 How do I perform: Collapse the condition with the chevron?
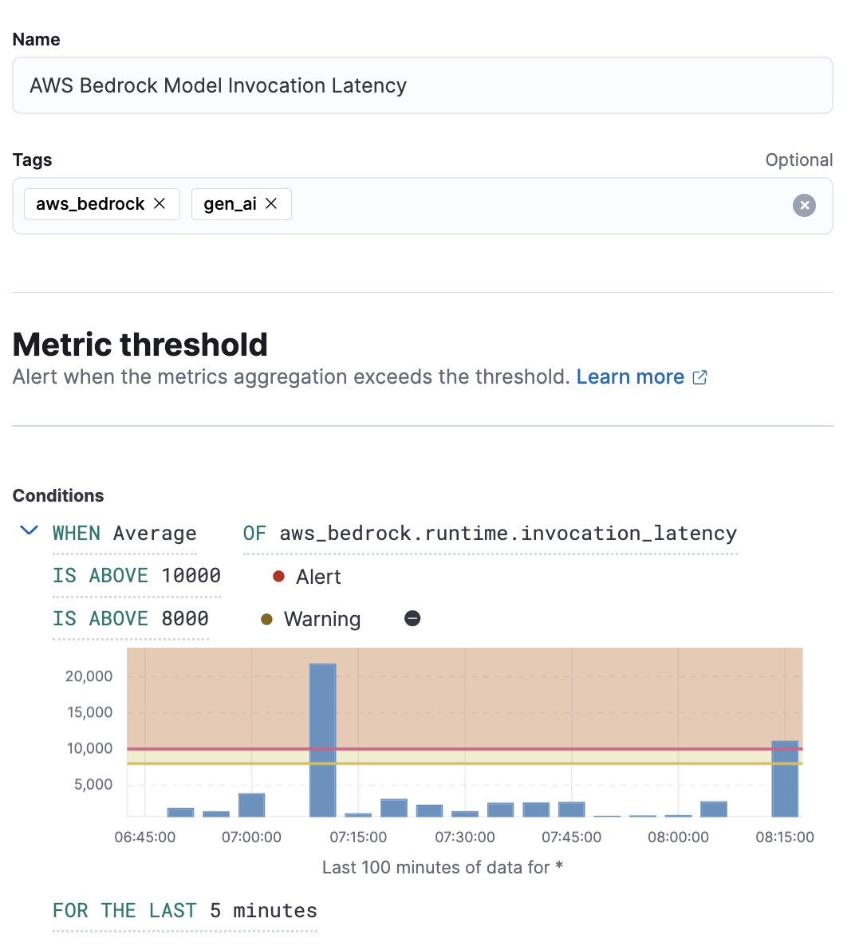29,530
